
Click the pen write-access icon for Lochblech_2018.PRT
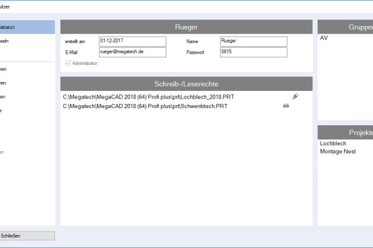point(295,96)
